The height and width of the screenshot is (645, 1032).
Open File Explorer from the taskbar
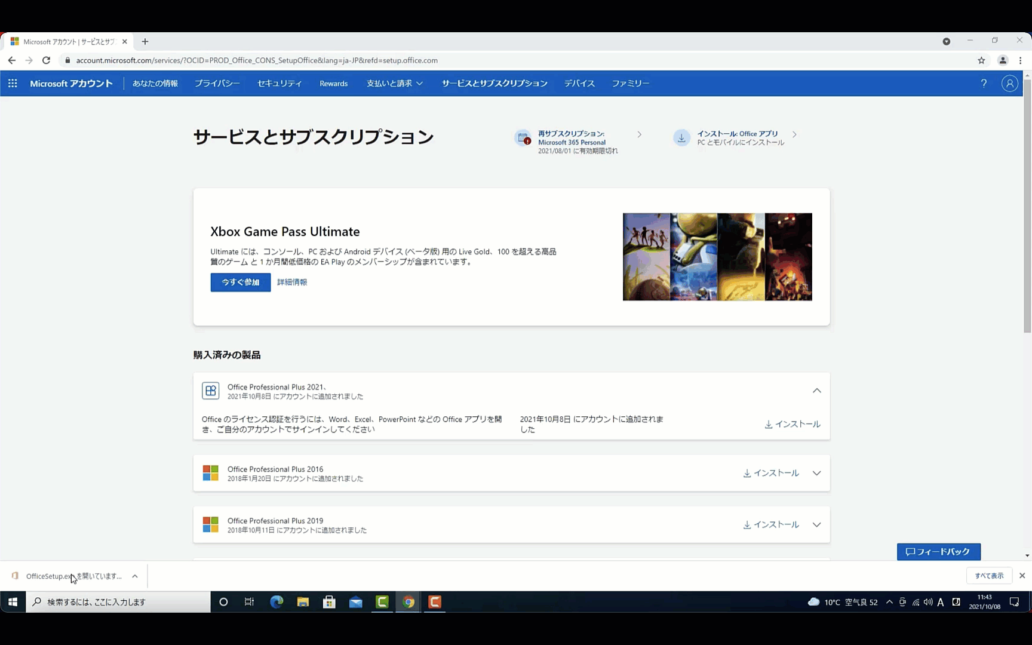coord(303,602)
